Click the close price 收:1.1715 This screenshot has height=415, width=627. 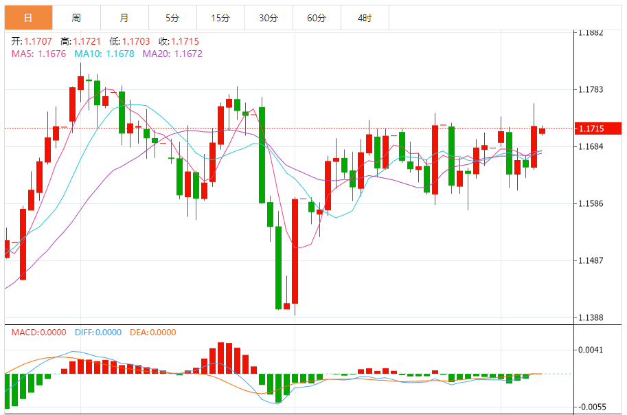pyautogui.click(x=179, y=41)
